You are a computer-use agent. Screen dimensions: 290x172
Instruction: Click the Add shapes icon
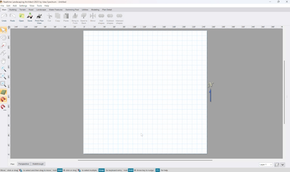101,19
